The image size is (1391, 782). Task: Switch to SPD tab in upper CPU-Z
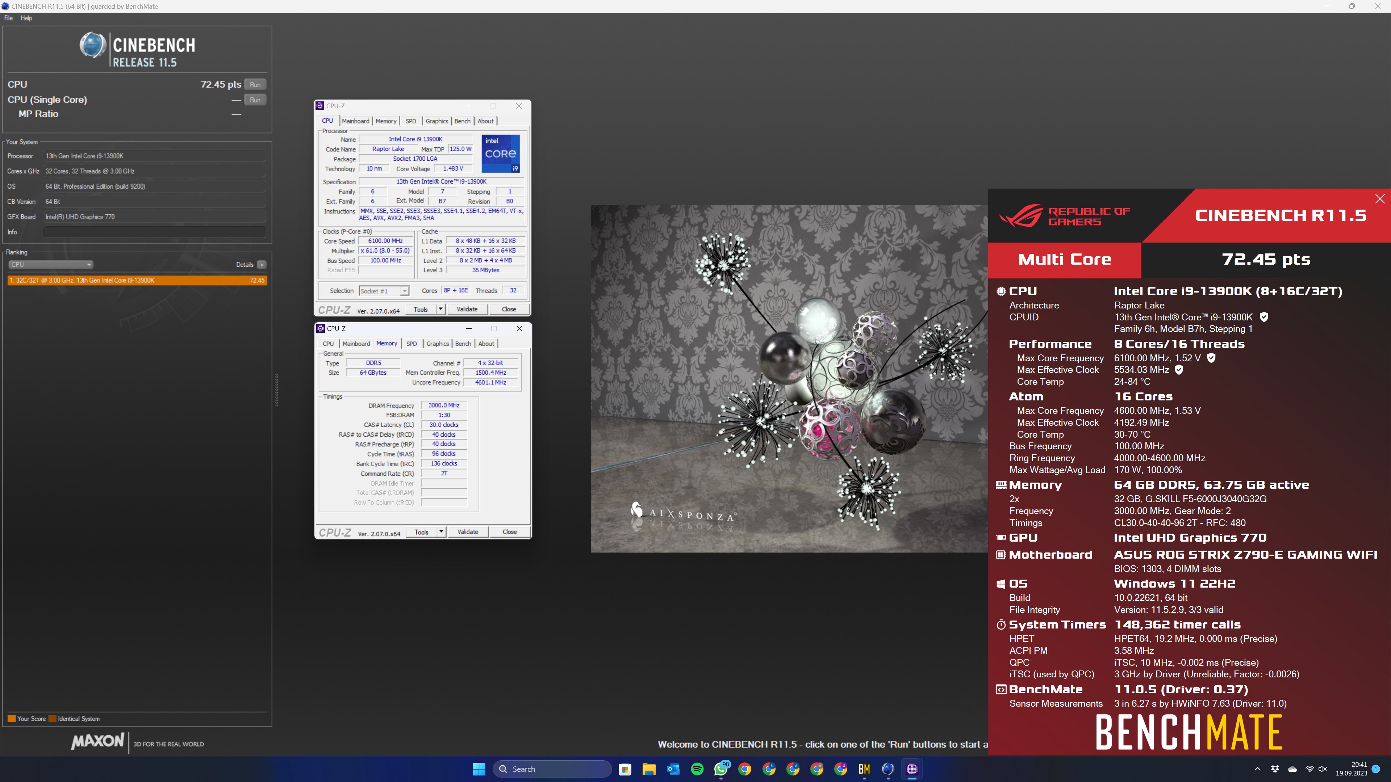click(411, 121)
